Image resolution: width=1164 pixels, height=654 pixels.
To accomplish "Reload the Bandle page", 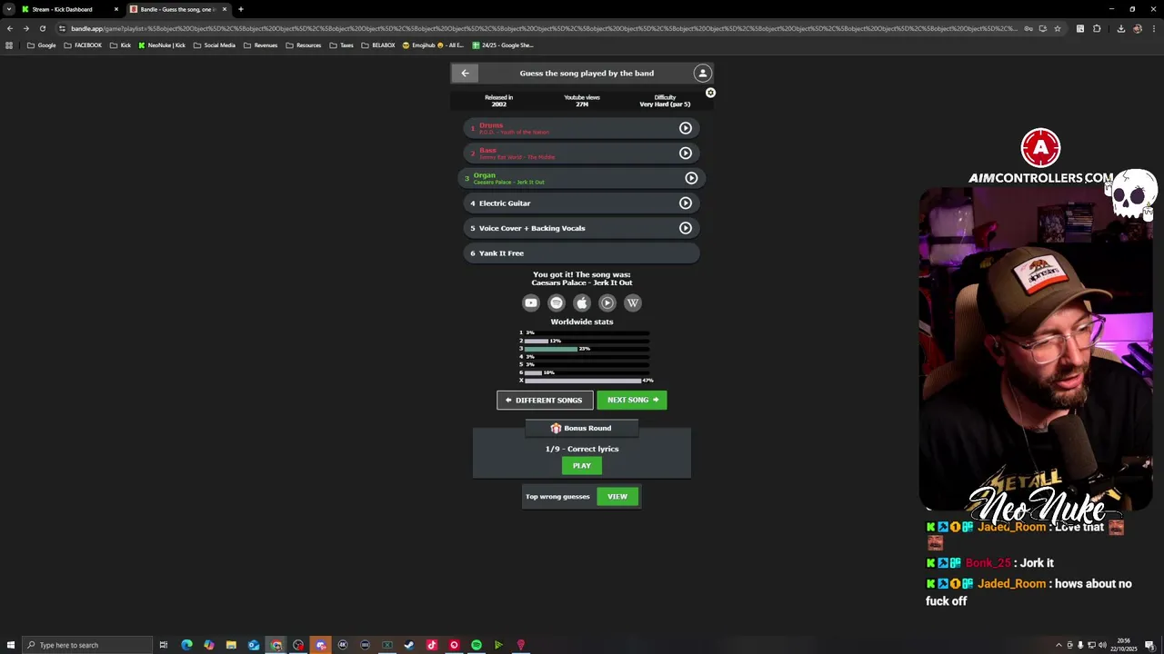I will coord(42,28).
